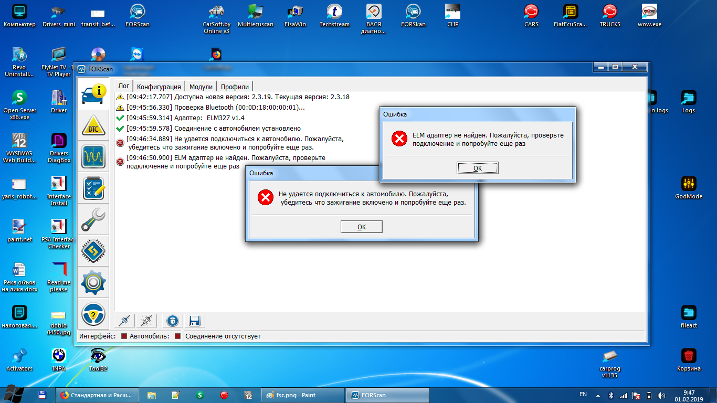Click the connect to vehicle button
The width and height of the screenshot is (717, 403).
tap(124, 321)
